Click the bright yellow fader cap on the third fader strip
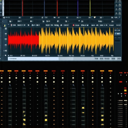 pos(46,120)
